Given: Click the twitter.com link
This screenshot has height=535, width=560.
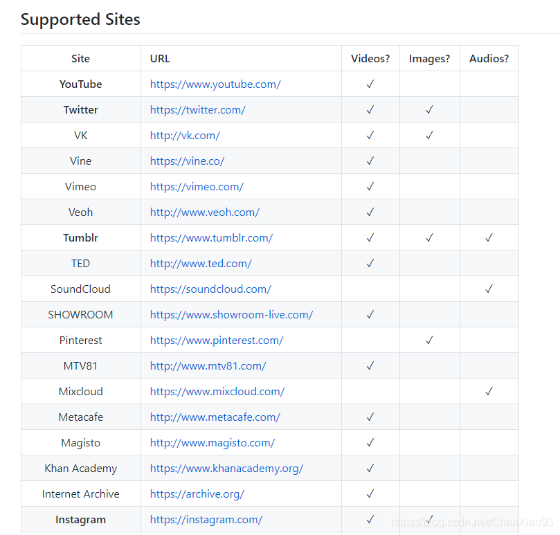Looking at the screenshot, I should 197,110.
